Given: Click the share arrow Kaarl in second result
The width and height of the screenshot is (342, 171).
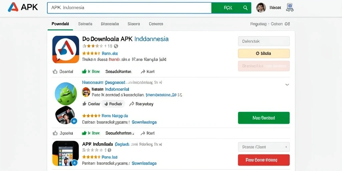Looking at the screenshot, I should tap(147, 133).
